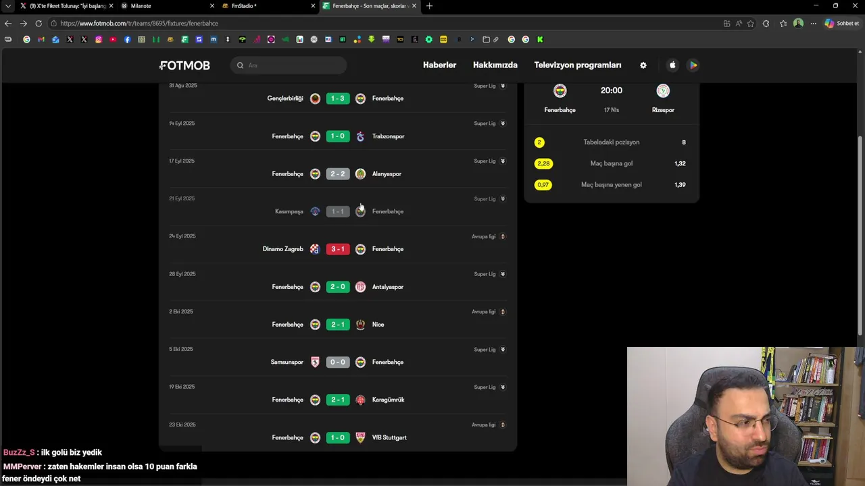Click the Samsunspor team crest
865x486 pixels.
click(x=315, y=362)
